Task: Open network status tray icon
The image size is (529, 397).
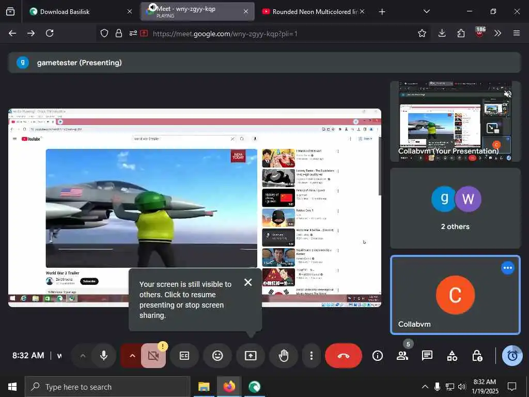Action: (449, 387)
